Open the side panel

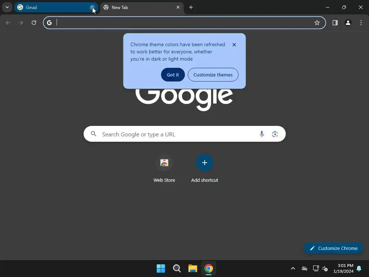(335, 23)
